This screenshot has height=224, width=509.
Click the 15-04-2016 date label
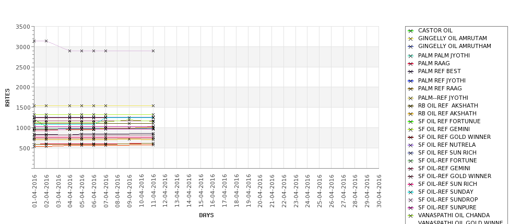201,191
